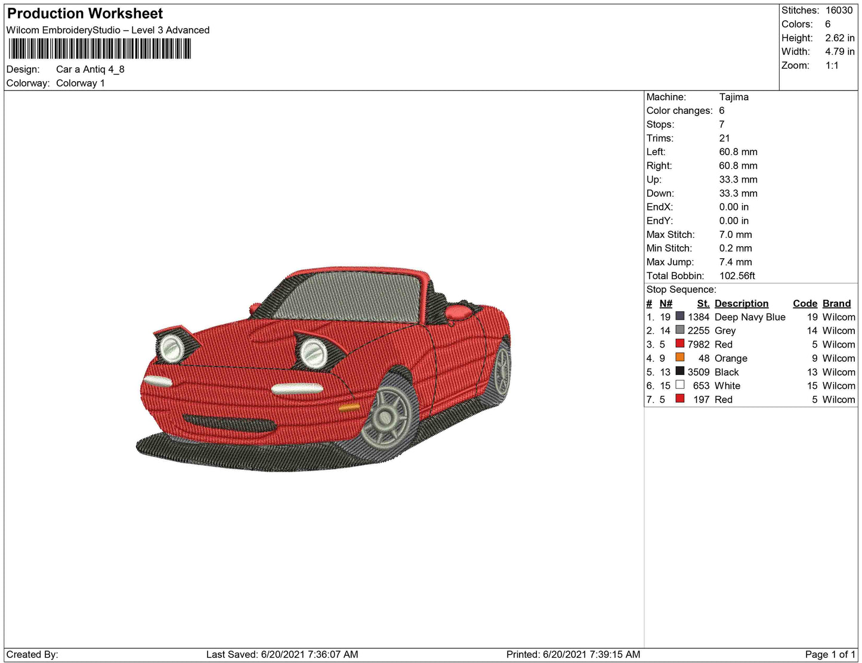Click the St. column header
The image size is (862, 663).
click(x=703, y=303)
